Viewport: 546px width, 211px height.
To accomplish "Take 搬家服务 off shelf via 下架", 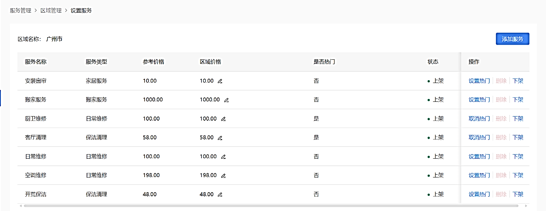I will pyautogui.click(x=518, y=100).
